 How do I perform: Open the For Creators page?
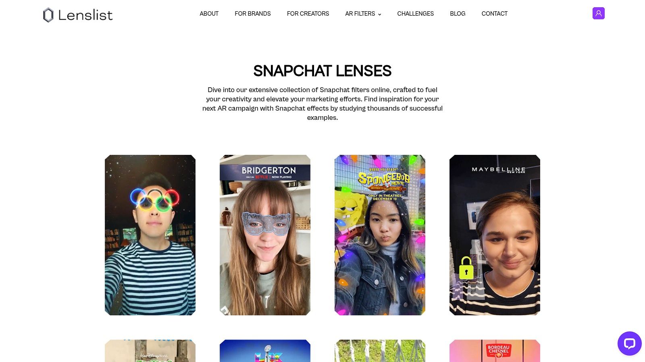point(308,14)
